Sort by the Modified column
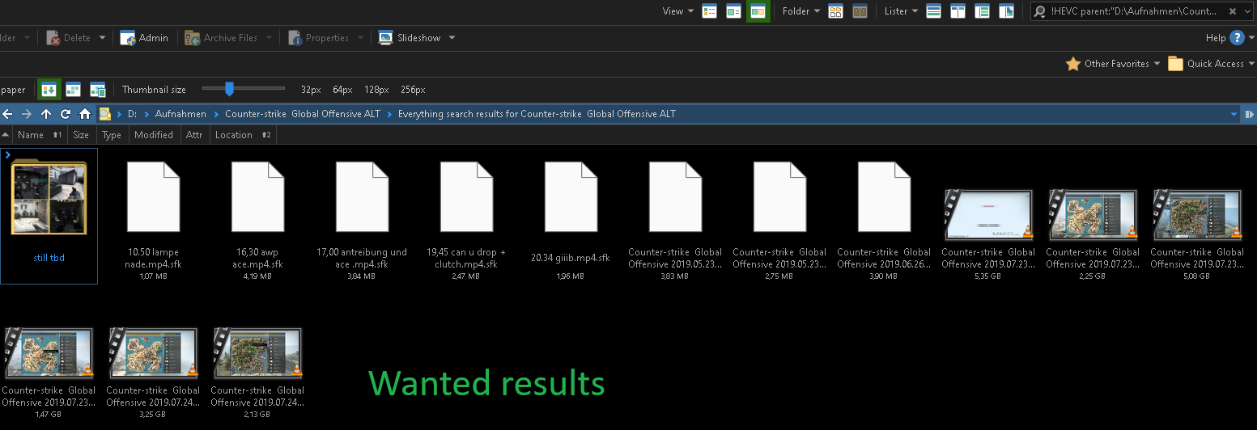This screenshot has width=1257, height=430. point(154,135)
